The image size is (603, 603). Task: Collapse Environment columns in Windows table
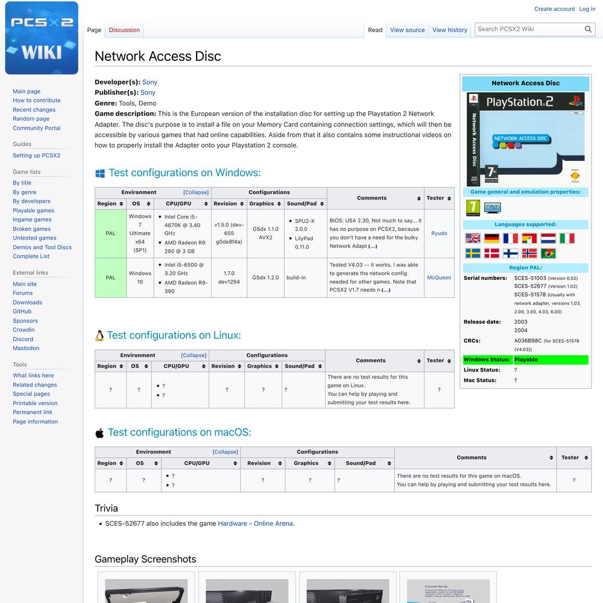[x=196, y=192]
